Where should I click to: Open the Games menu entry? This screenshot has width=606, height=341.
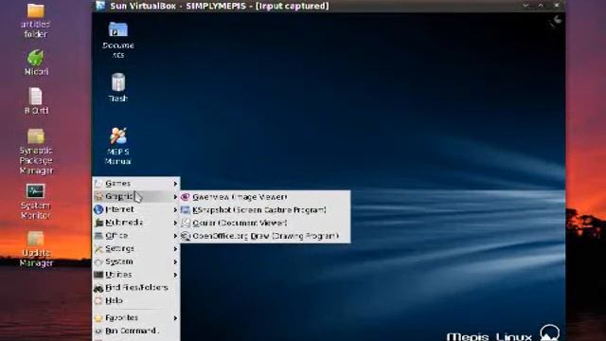(136, 184)
